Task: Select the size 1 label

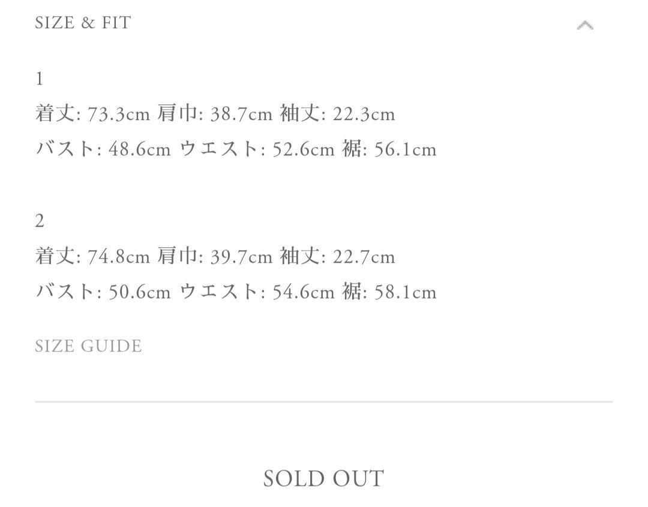Action: (39, 79)
